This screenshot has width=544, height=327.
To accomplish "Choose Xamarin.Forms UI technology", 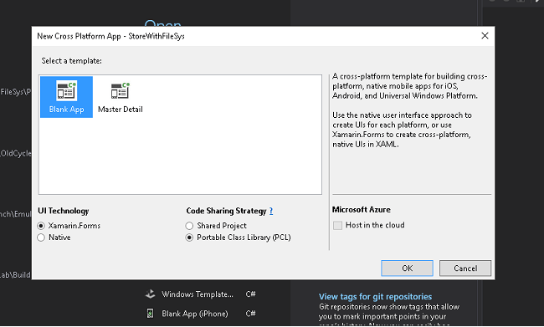I will coord(41,226).
